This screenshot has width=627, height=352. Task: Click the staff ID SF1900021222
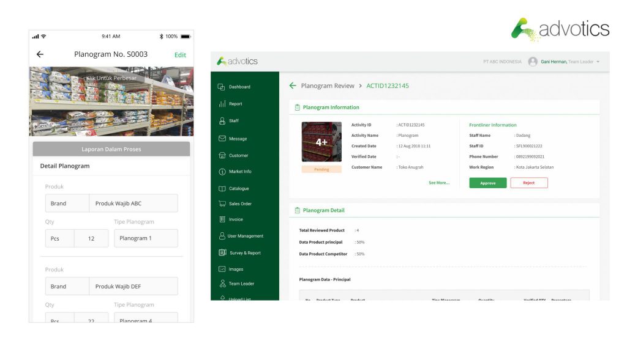pyautogui.click(x=529, y=146)
